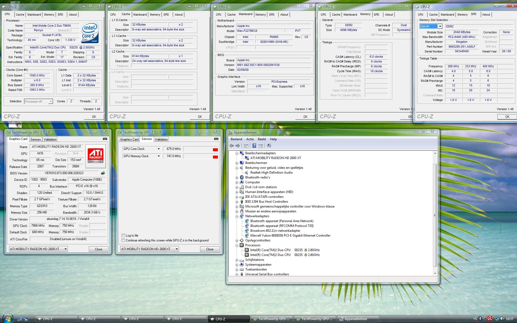Open the GPU Core Clock sensor dropdown

(x=159, y=149)
